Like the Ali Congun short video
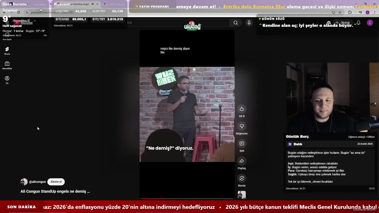Viewport: 379px width, 213px height. pos(242,109)
